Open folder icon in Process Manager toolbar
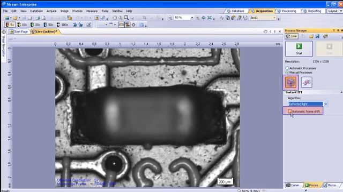343x192 pixels. pyautogui.click(x=311, y=36)
